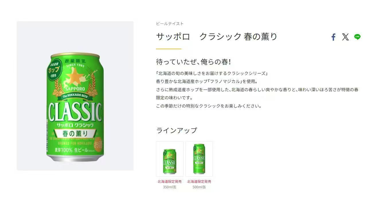Select the 500ml can thumbnail
The image size is (370, 204).
click(x=199, y=159)
